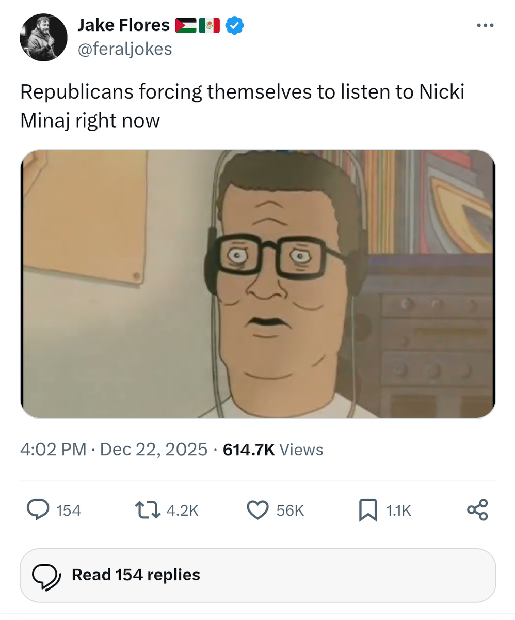Click the 56K likes count
Viewport: 515px width, 620px height.
(290, 510)
